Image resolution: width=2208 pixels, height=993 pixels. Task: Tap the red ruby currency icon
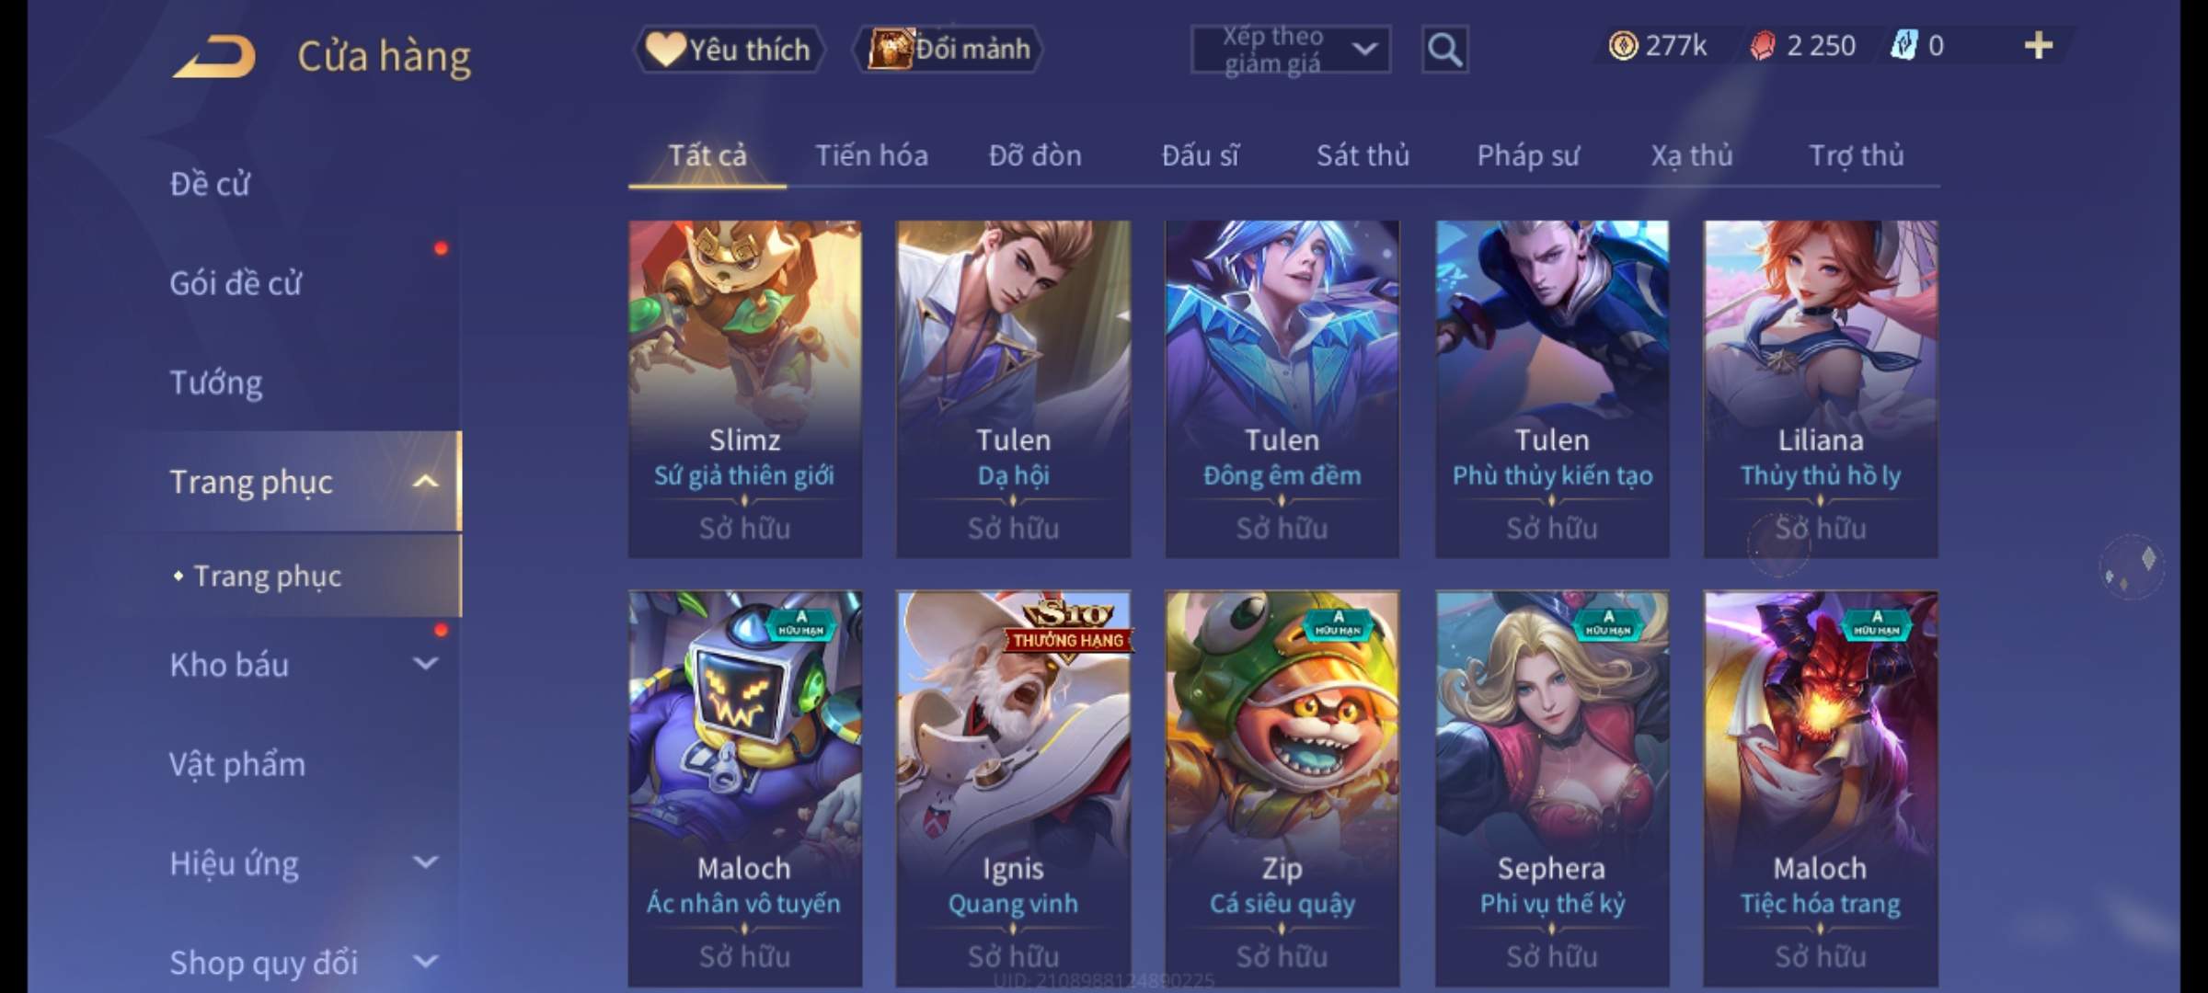1762,46
